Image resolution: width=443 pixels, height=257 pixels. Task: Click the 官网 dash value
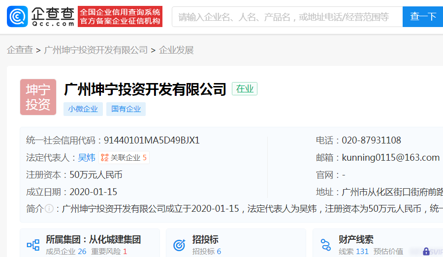click(344, 175)
